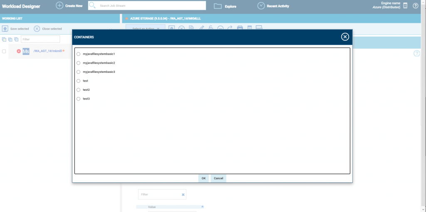
Task: Open /WA_AGT_1#/mkmlll in working list
Action: [x=47, y=51]
